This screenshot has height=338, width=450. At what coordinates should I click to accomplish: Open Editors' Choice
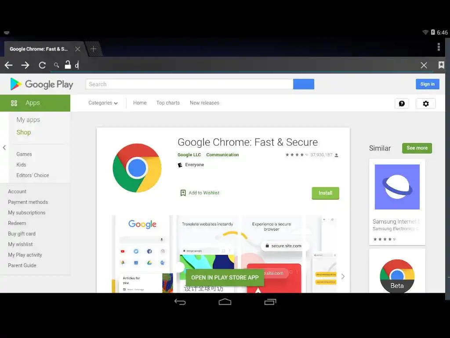[33, 175]
